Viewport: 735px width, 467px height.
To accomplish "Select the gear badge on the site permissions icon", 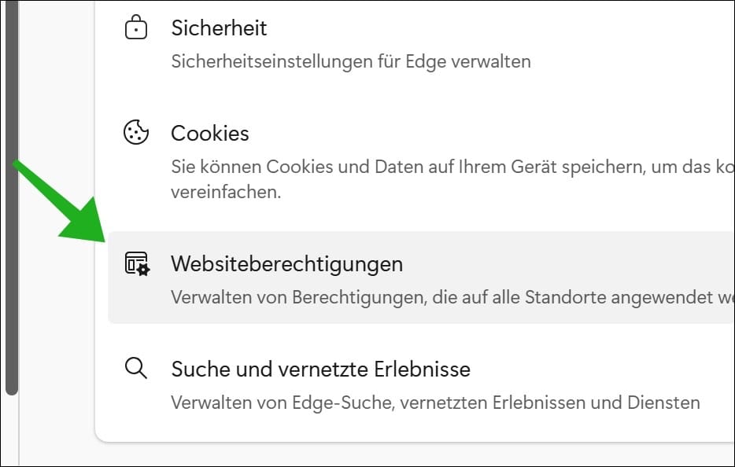I will (144, 270).
